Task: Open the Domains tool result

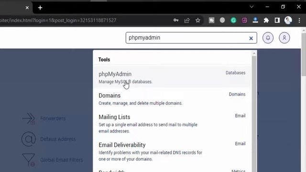Action: (172, 99)
